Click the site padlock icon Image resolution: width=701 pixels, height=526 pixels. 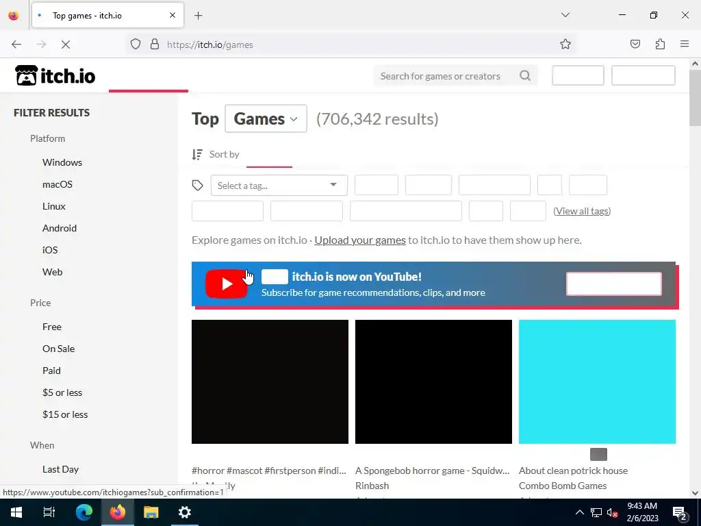(x=155, y=45)
